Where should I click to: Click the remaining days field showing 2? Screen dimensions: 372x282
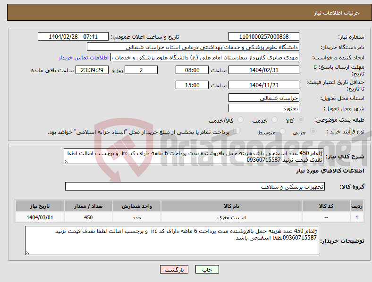pos(141,70)
